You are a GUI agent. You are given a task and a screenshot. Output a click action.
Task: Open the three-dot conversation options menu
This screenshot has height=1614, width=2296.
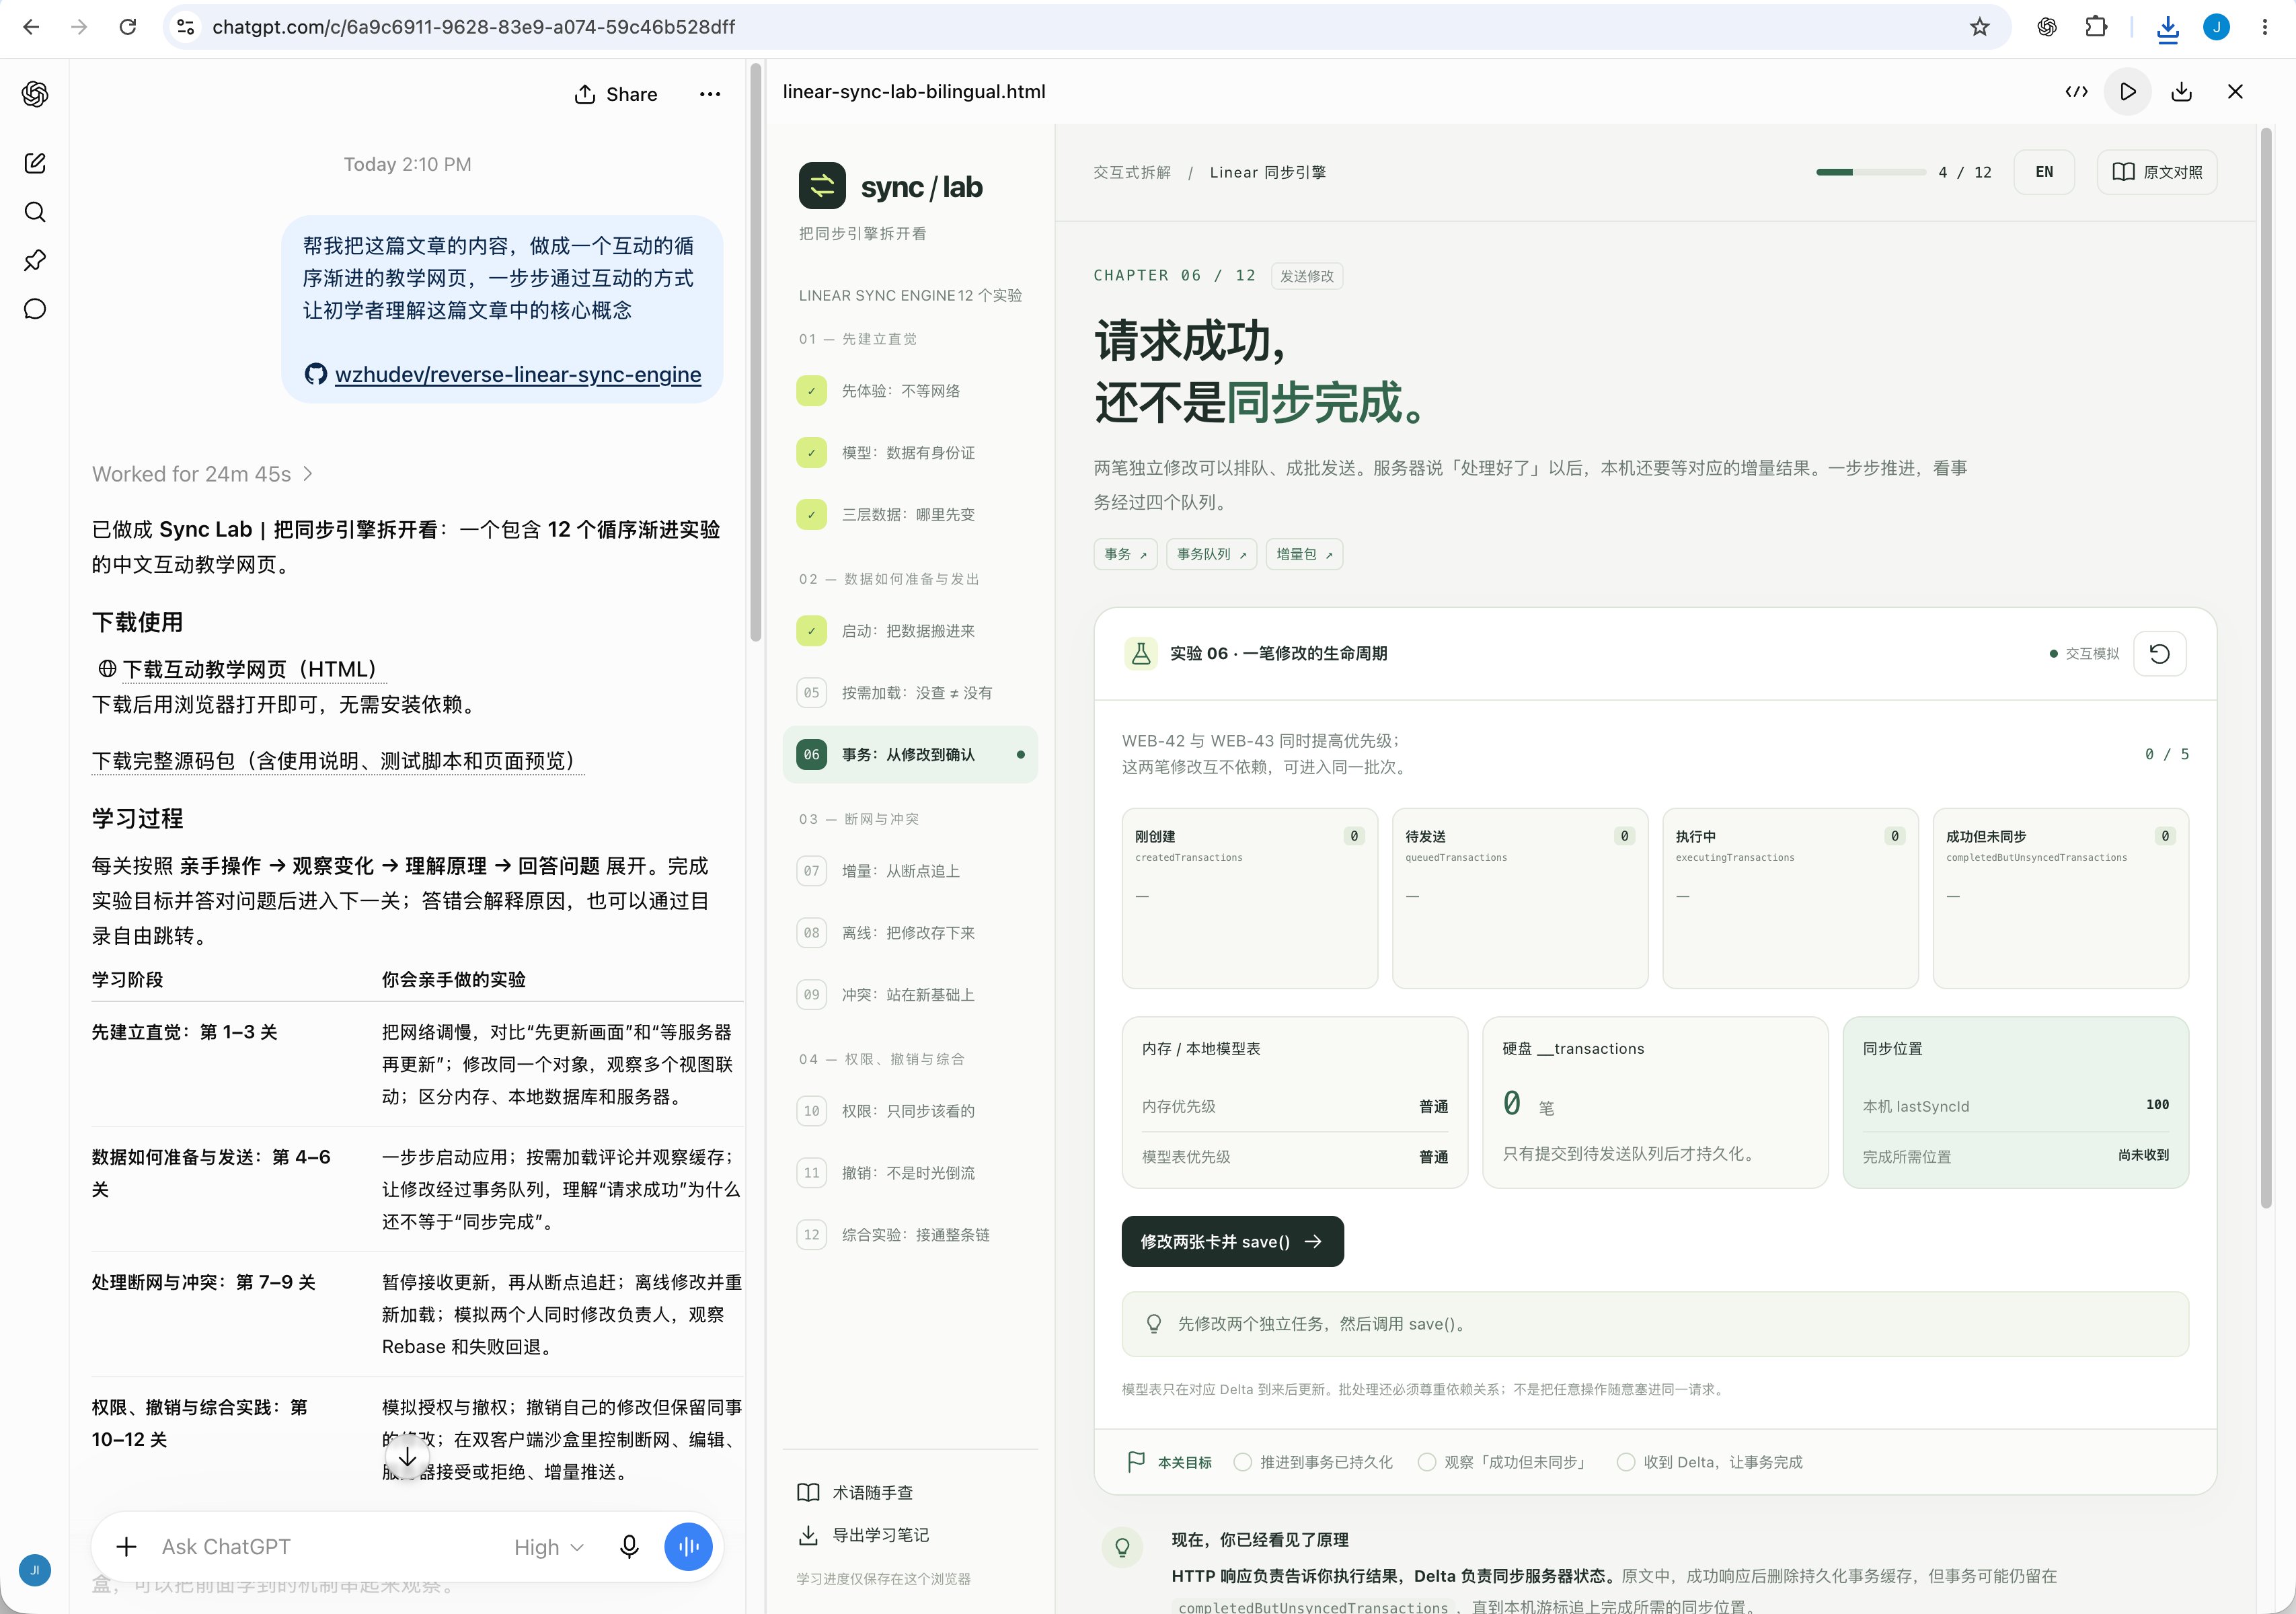coord(710,94)
